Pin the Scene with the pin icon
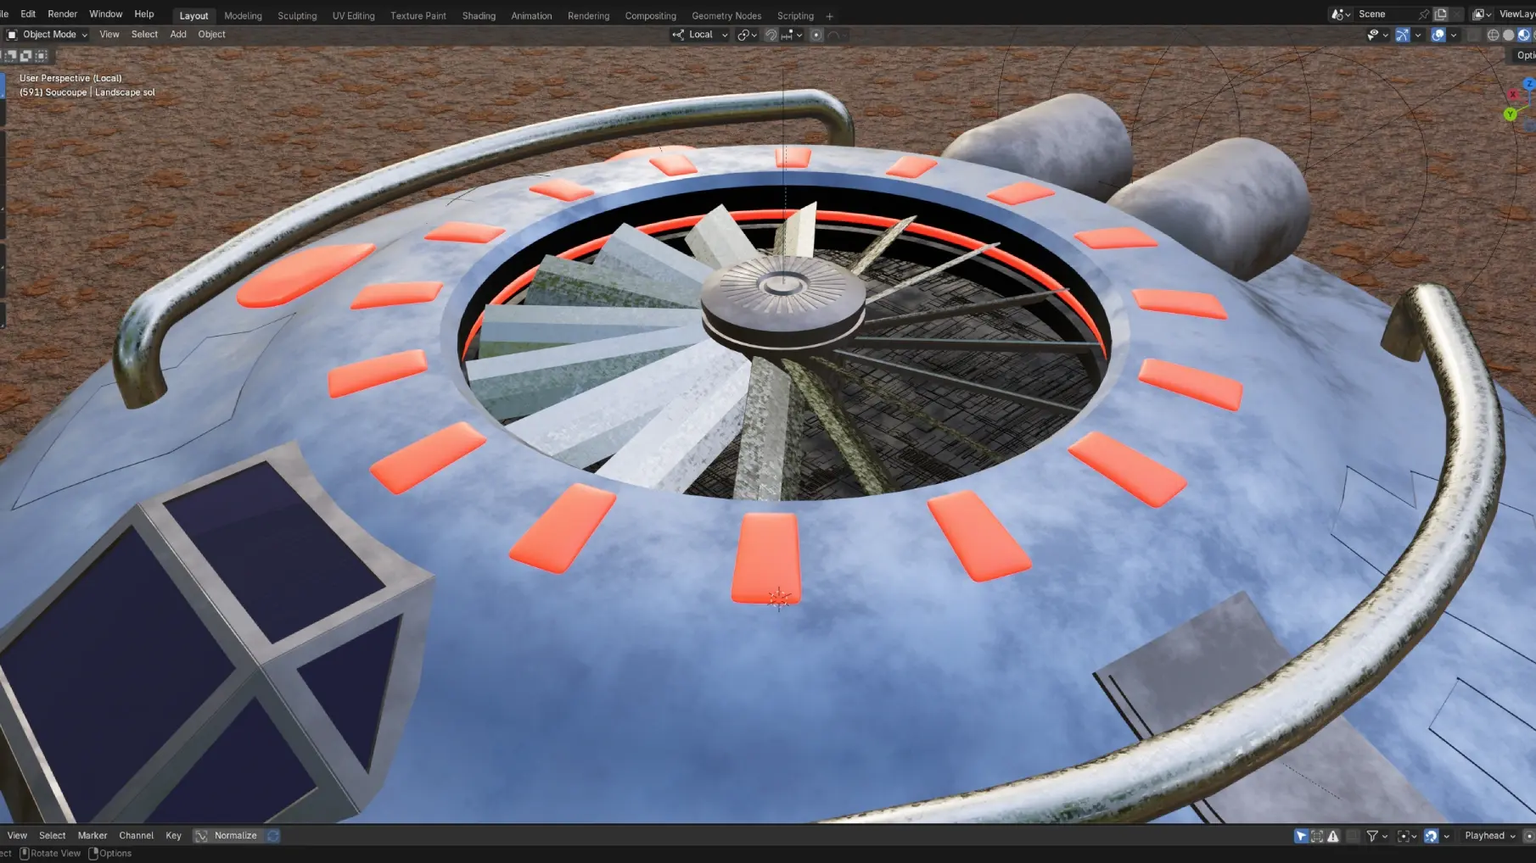 click(x=1423, y=14)
